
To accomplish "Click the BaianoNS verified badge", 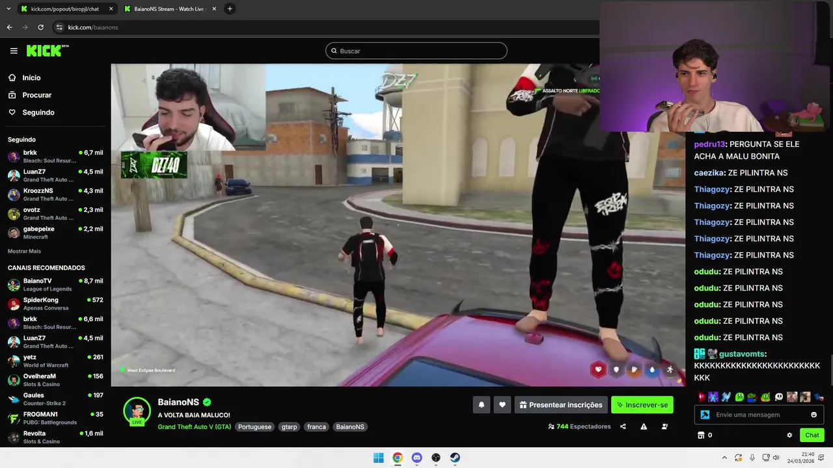I will click(207, 402).
